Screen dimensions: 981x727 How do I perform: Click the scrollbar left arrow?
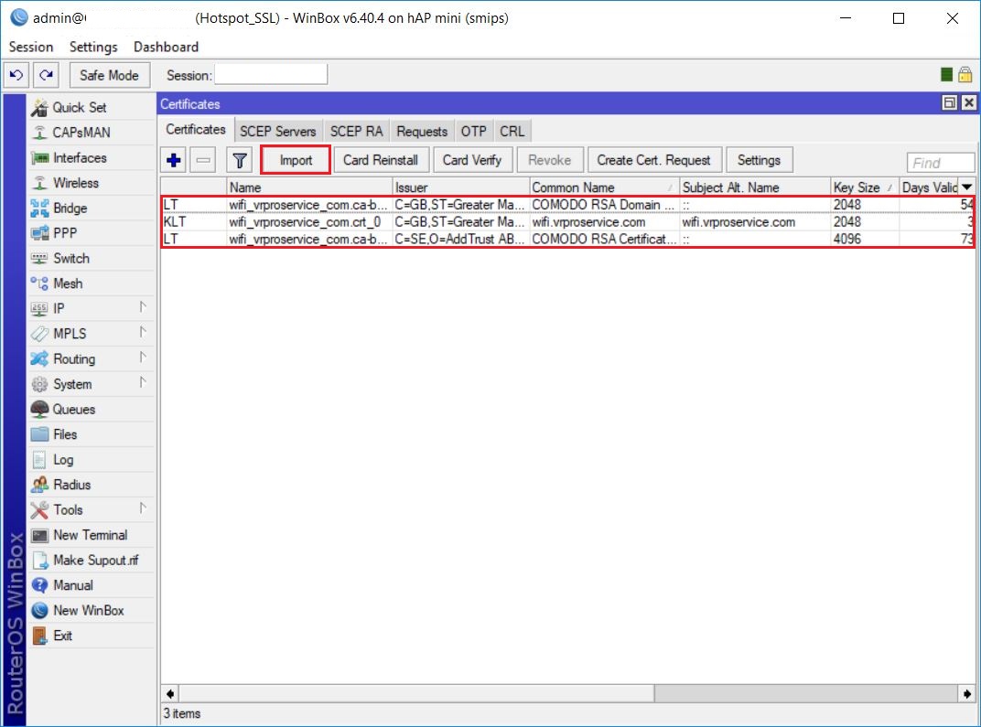click(x=170, y=693)
